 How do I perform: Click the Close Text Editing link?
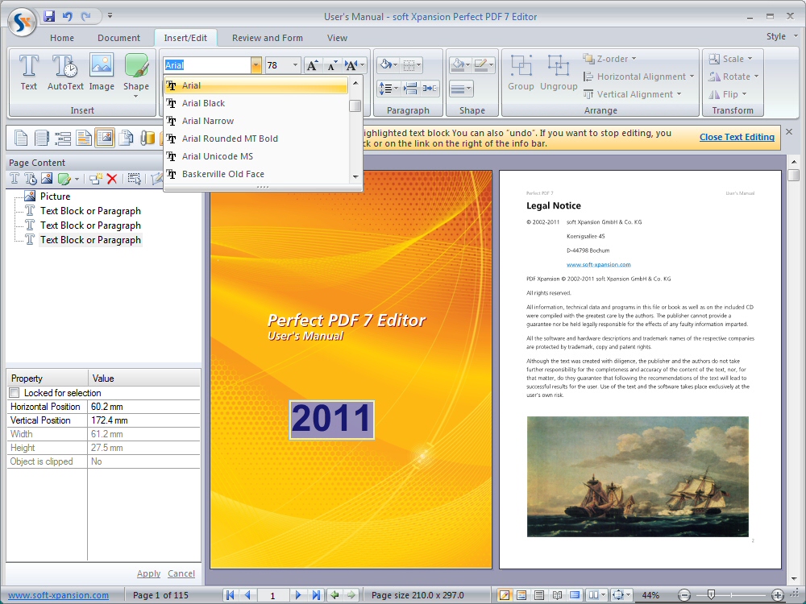point(737,137)
